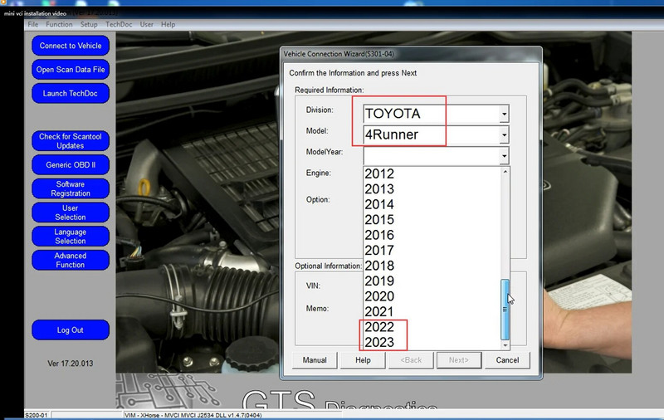This screenshot has width=664, height=420.
Task: Open Language Selection
Action: coord(71,237)
